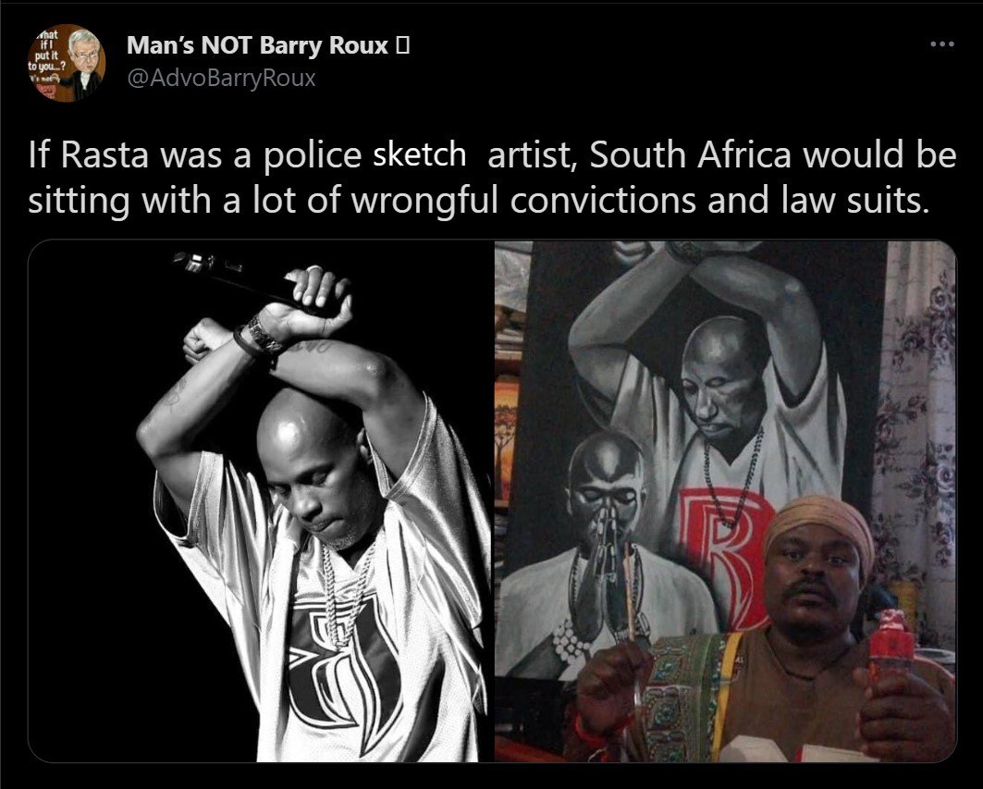Open the right photo showing the painting

pos(725,501)
